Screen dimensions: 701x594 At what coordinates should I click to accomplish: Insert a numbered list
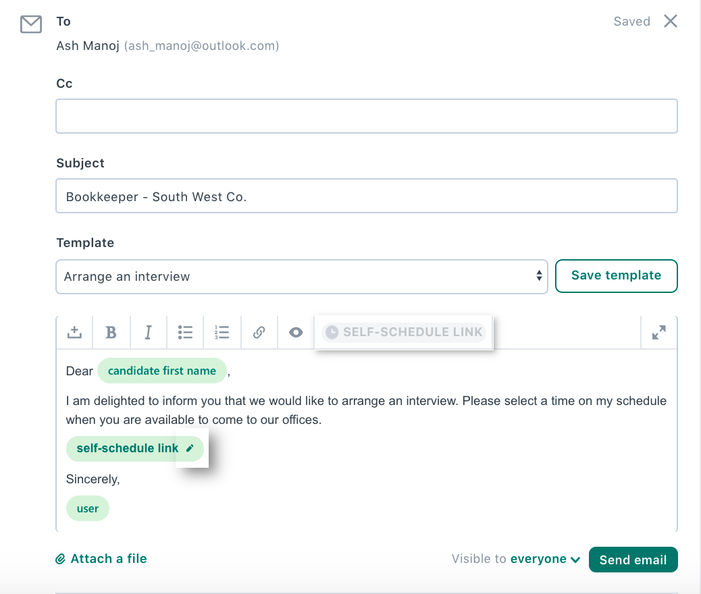point(222,332)
